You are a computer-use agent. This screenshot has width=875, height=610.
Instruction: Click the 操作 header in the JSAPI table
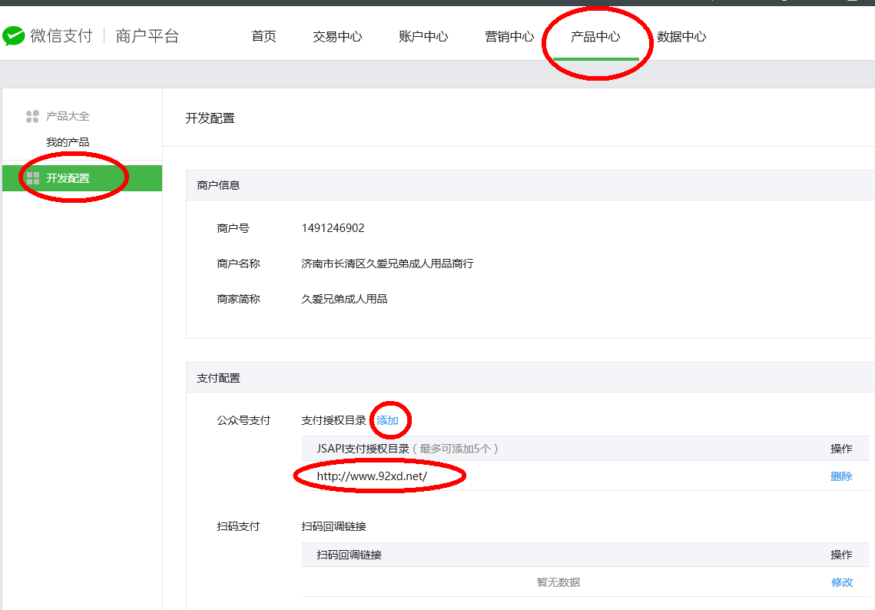(841, 449)
